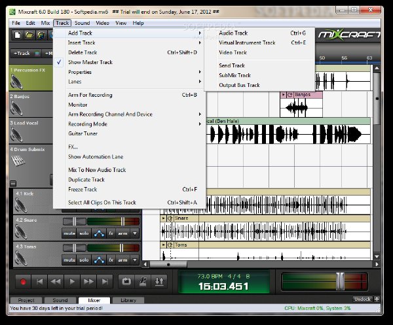This screenshot has height=325, width=393.
Task: Solo the Toms track
Action: (x=84, y=260)
